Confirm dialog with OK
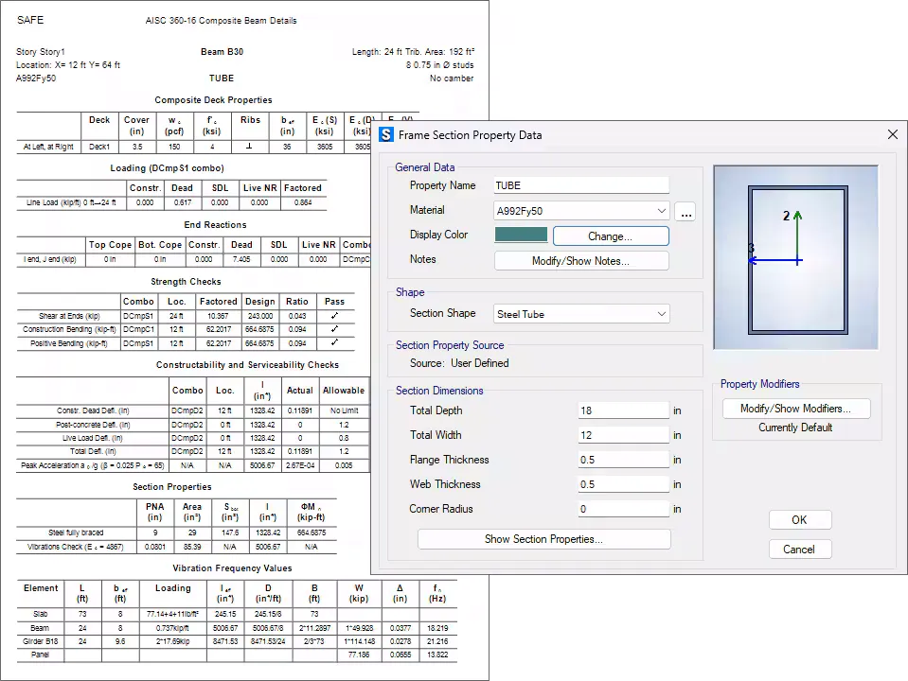The height and width of the screenshot is (681, 908). tap(800, 519)
